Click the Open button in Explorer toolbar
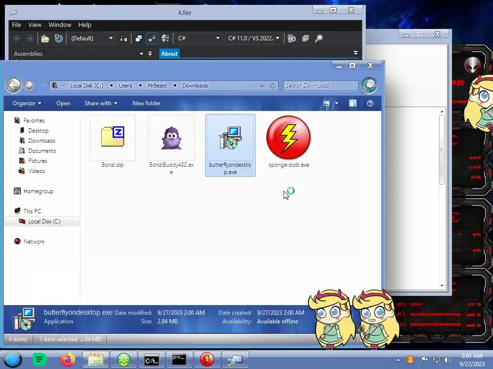The width and height of the screenshot is (493, 369). click(63, 103)
